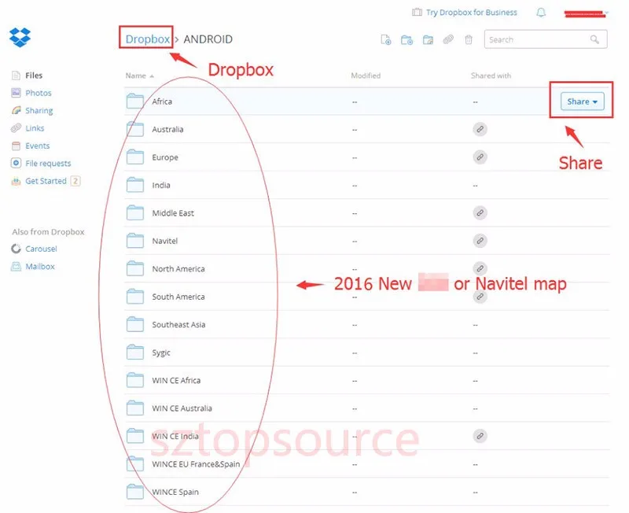Click inside the Search field
The width and height of the screenshot is (629, 513).
(x=546, y=39)
